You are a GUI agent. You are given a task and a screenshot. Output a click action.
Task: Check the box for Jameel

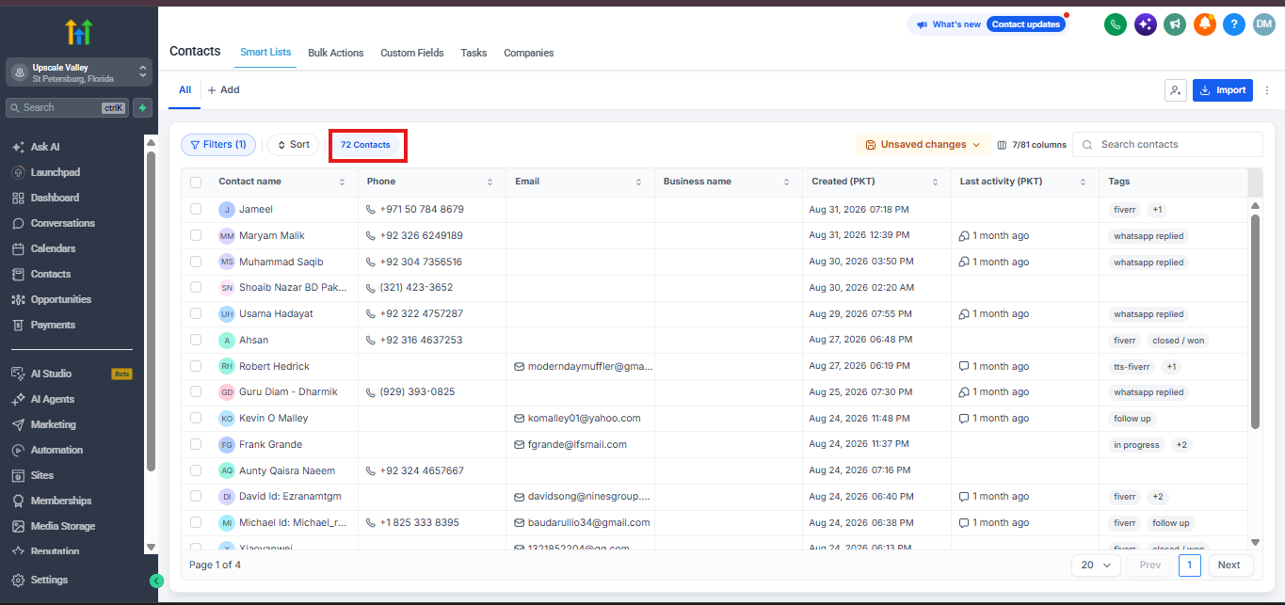point(196,209)
